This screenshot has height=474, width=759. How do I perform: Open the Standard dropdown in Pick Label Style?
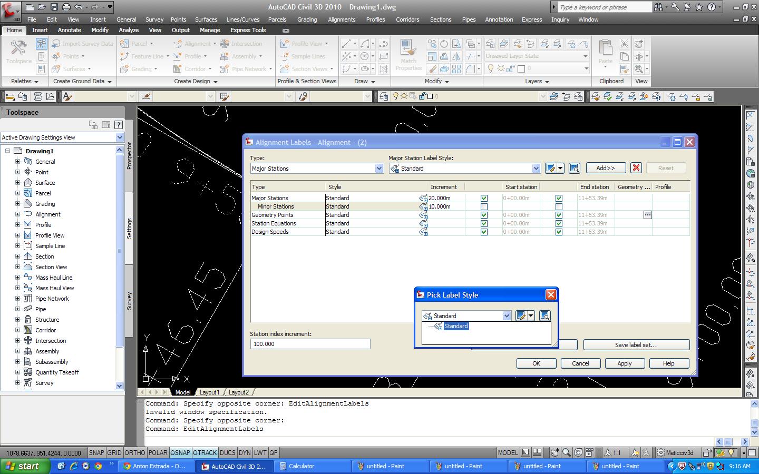click(x=507, y=316)
